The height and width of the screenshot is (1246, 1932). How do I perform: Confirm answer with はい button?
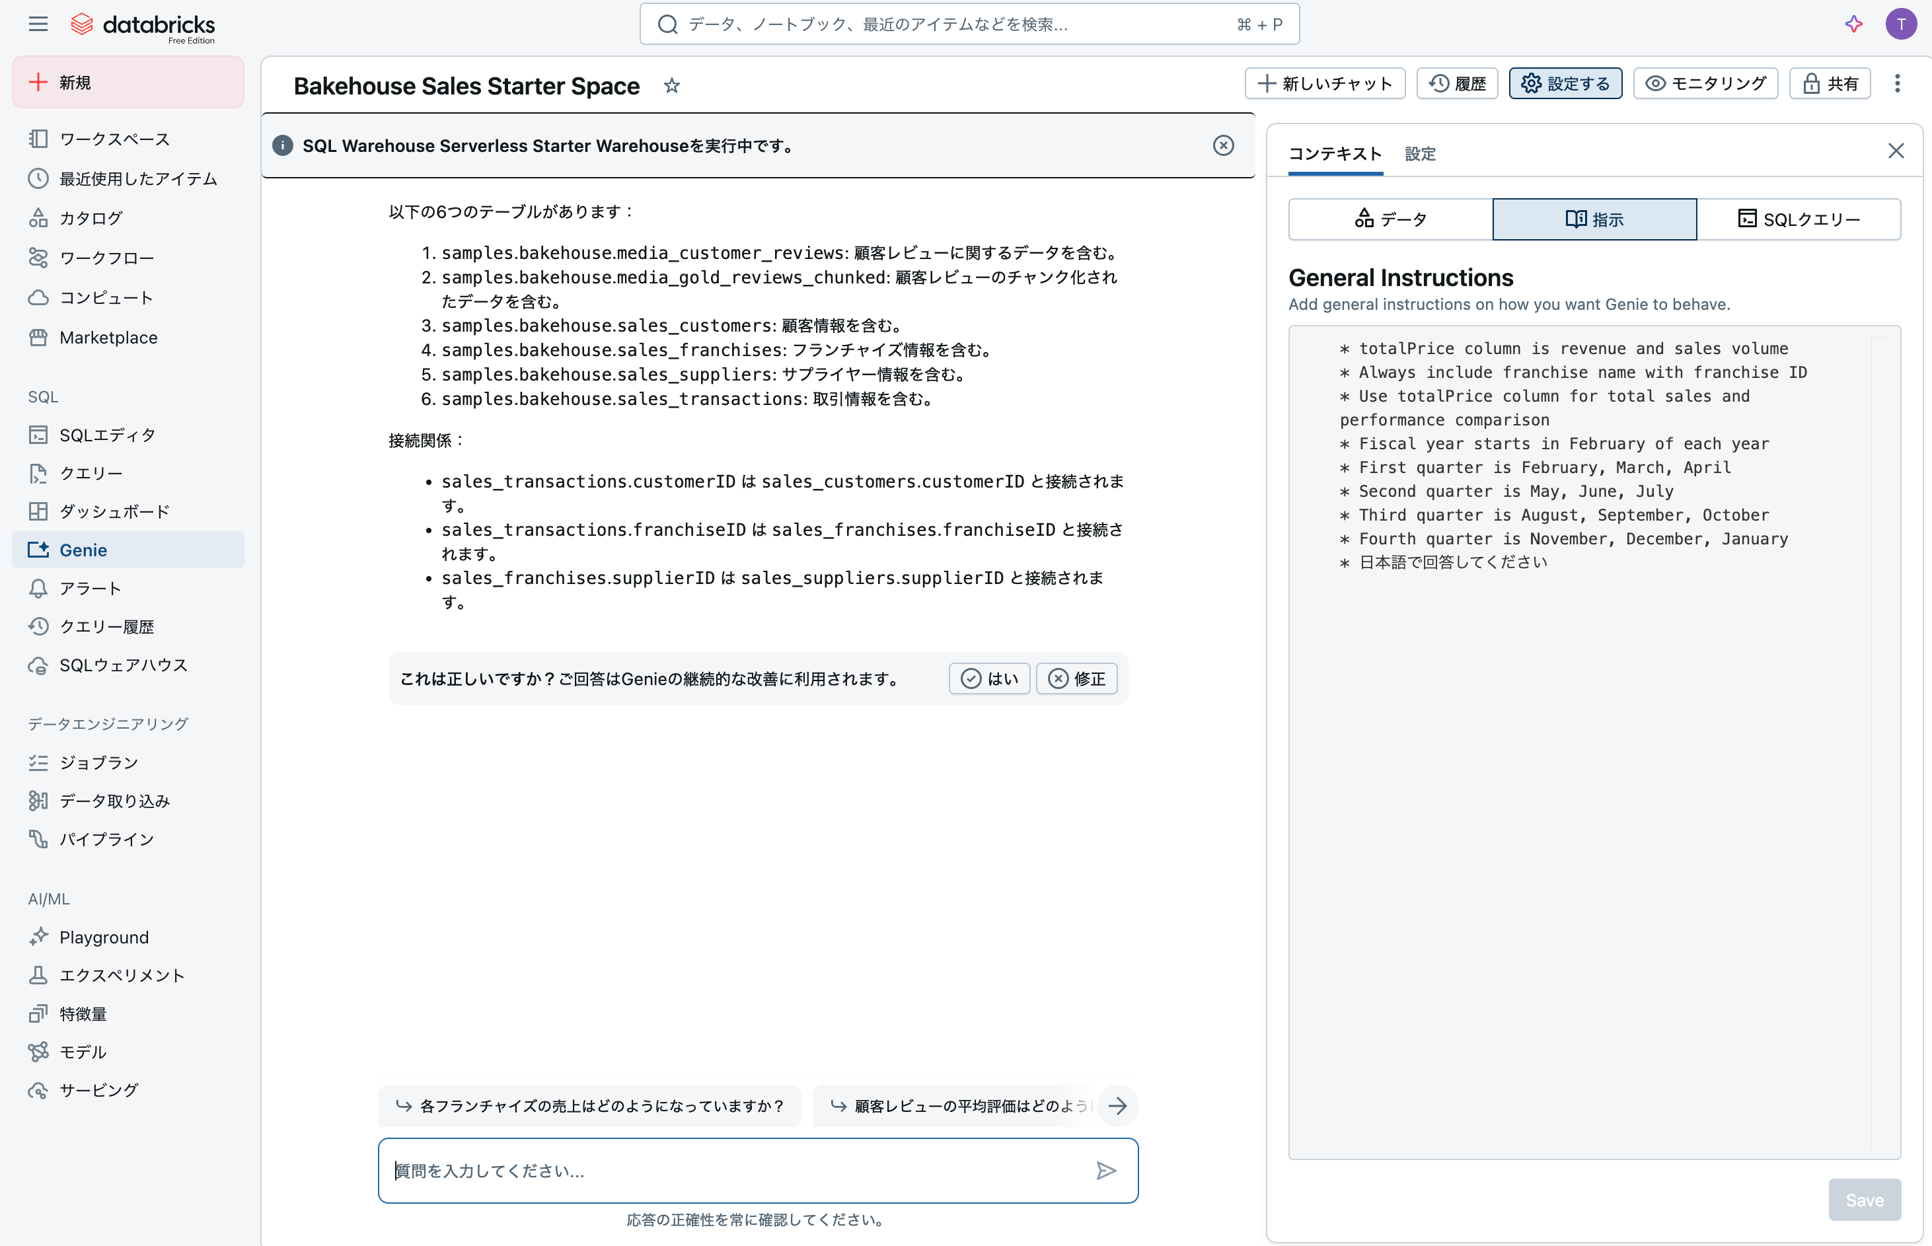990,679
